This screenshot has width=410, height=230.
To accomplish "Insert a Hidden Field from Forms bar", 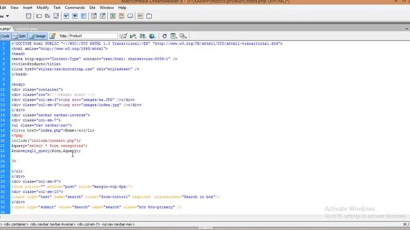I will 47,16.
